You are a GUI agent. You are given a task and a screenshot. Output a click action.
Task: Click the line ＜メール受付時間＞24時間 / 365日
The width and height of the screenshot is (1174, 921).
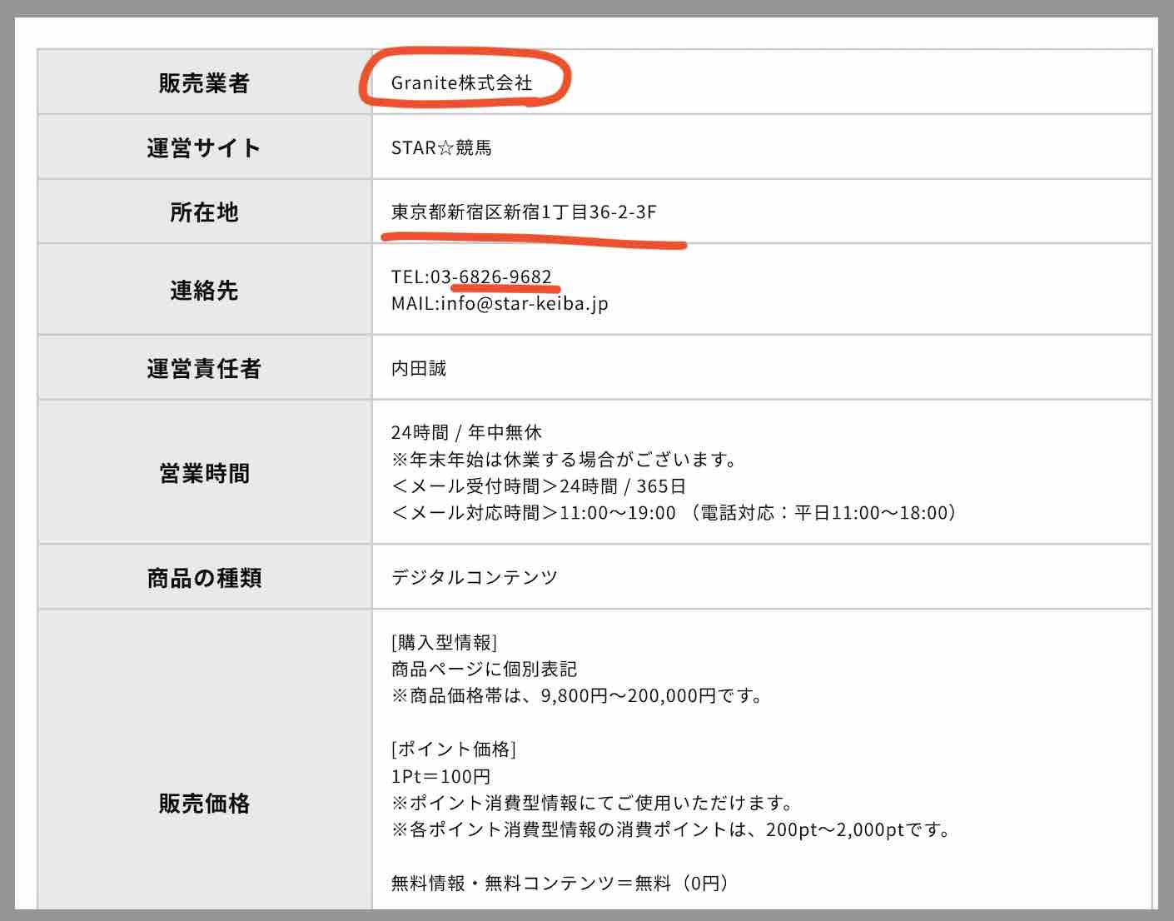pyautogui.click(x=539, y=485)
